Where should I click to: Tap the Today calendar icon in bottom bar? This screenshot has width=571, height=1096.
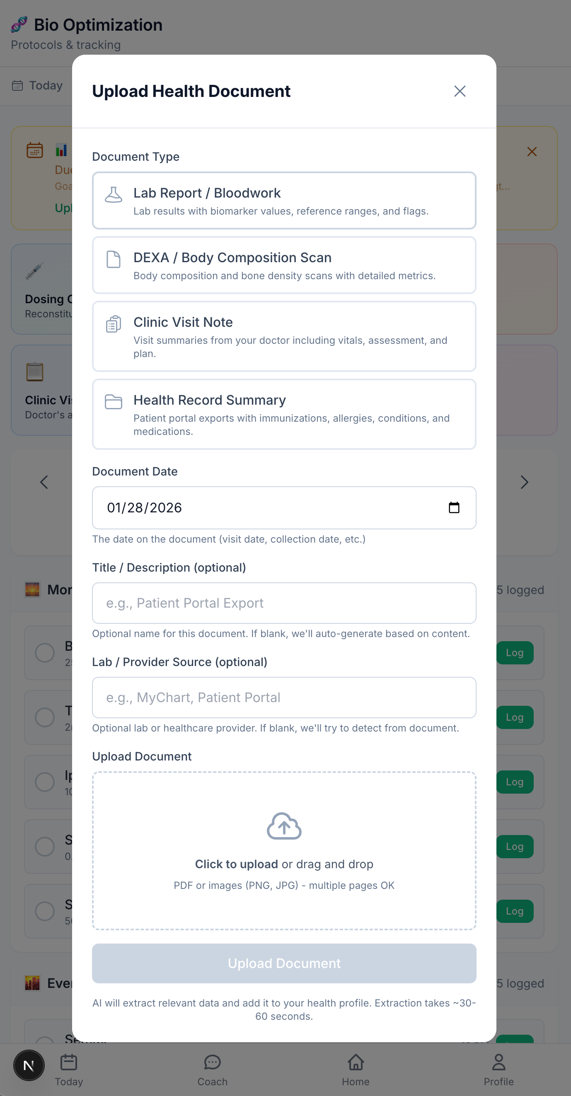click(68, 1063)
